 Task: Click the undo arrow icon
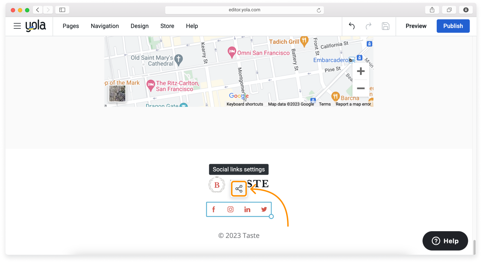(352, 26)
